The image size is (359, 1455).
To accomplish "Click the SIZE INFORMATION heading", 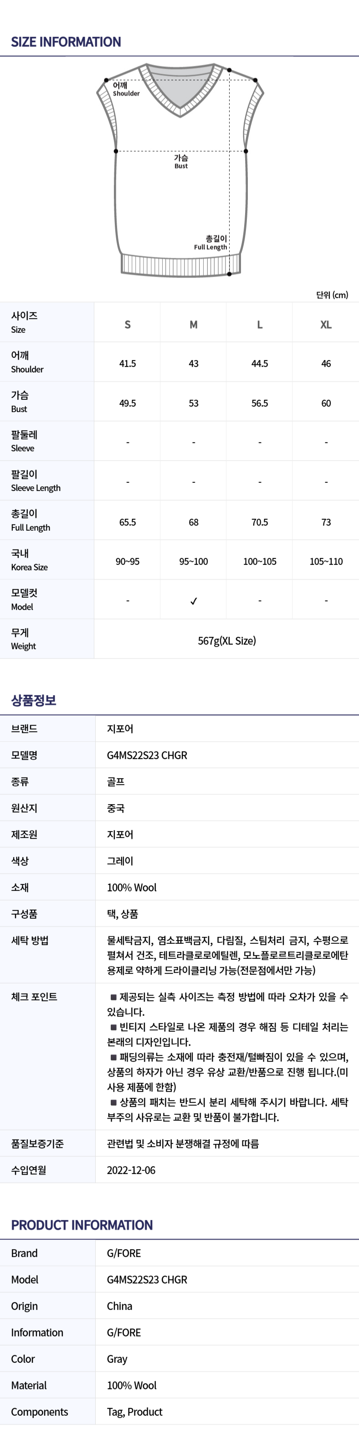I will (66, 42).
